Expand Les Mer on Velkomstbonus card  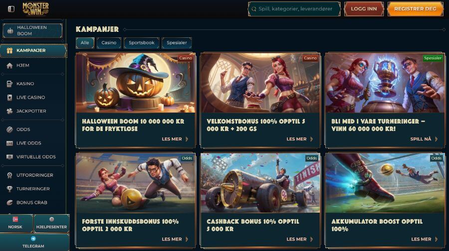[299, 139]
